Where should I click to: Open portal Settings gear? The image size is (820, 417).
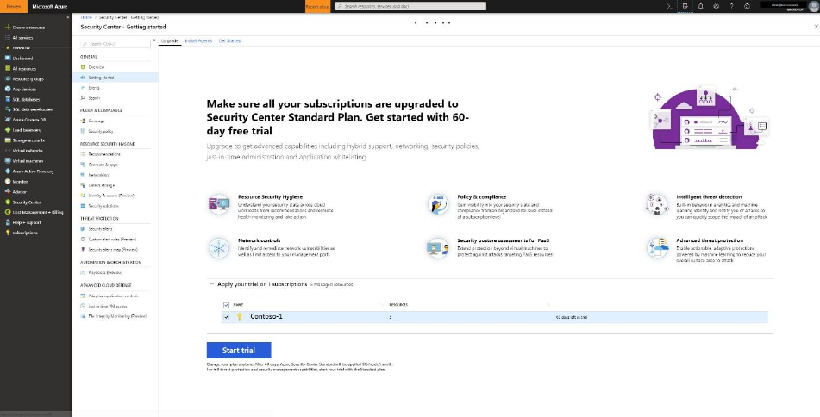717,6
